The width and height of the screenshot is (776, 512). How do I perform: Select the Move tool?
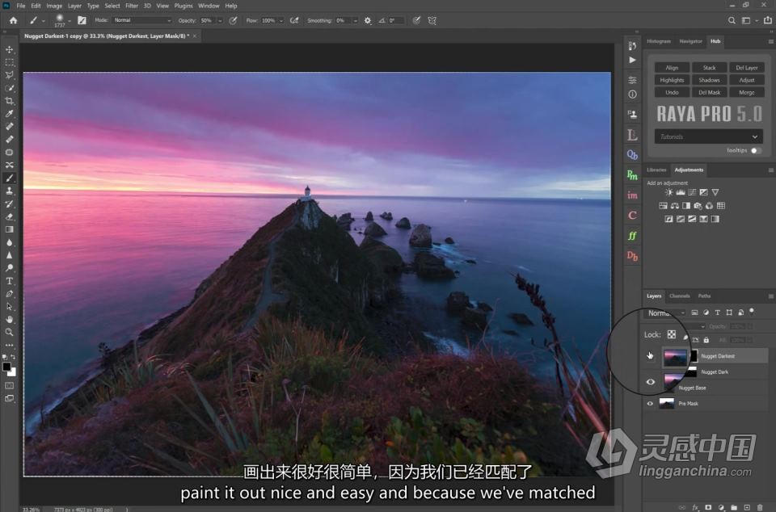coord(10,49)
